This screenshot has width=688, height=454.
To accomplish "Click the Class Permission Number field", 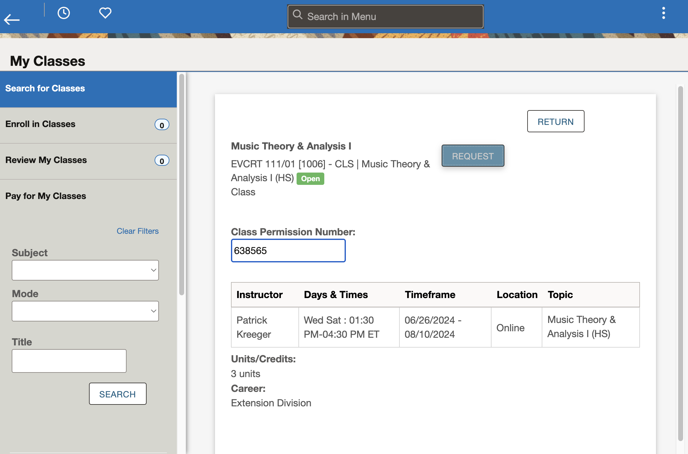I will pos(288,251).
